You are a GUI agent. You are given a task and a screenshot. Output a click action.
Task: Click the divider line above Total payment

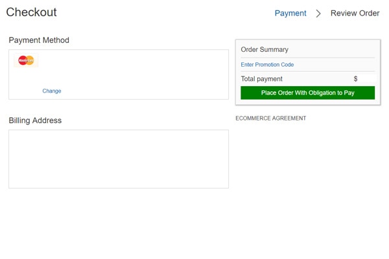coord(307,71)
